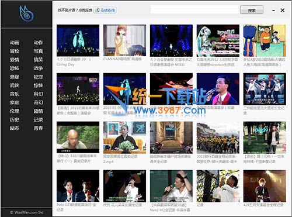Open the 恐怖 horror category

coord(15,68)
